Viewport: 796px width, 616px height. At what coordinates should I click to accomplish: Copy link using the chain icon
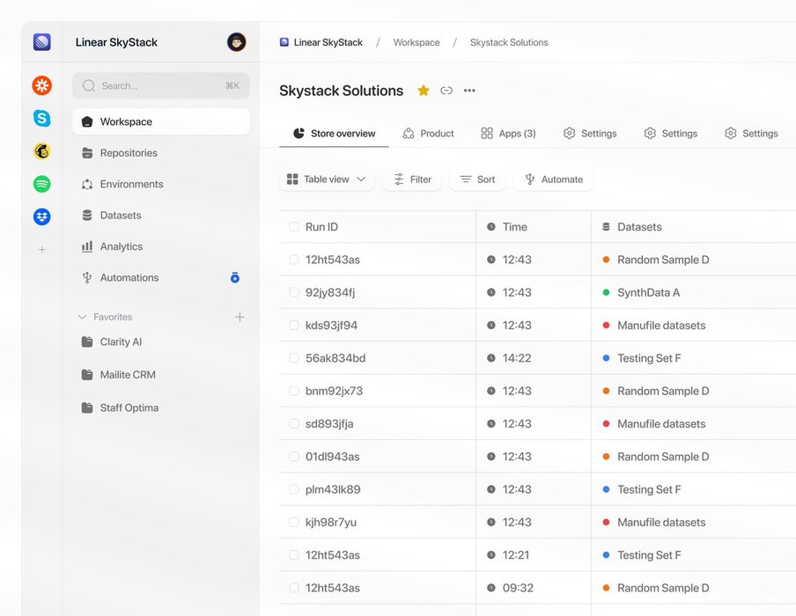[446, 91]
